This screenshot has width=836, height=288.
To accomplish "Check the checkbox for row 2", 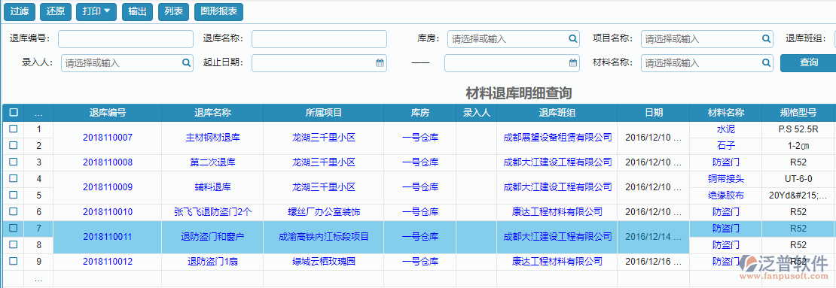I will tap(14, 145).
